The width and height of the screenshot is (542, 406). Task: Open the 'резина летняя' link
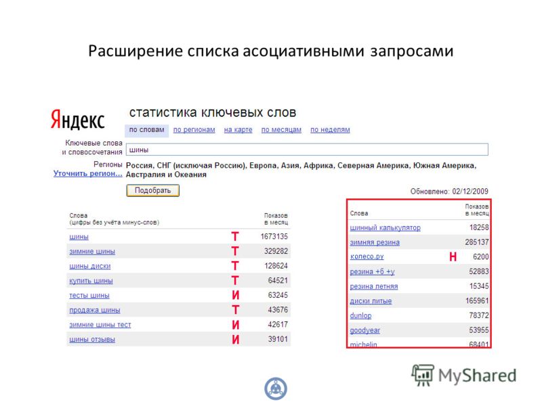coord(374,286)
